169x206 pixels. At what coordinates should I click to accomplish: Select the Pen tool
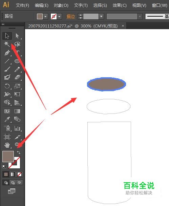coord(7,53)
